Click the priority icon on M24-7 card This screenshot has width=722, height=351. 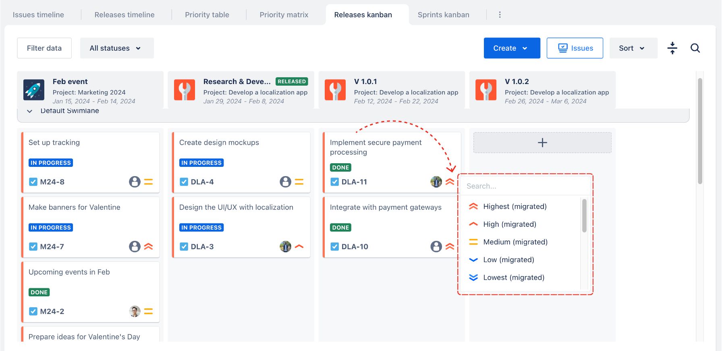point(148,246)
